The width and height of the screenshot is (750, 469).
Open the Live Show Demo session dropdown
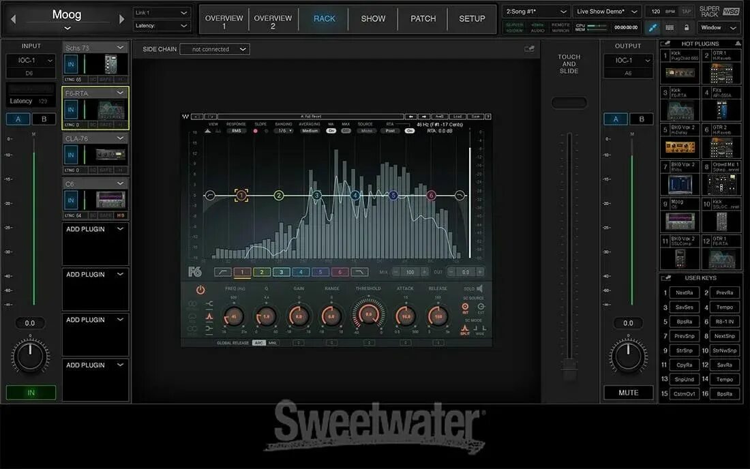[607, 12]
